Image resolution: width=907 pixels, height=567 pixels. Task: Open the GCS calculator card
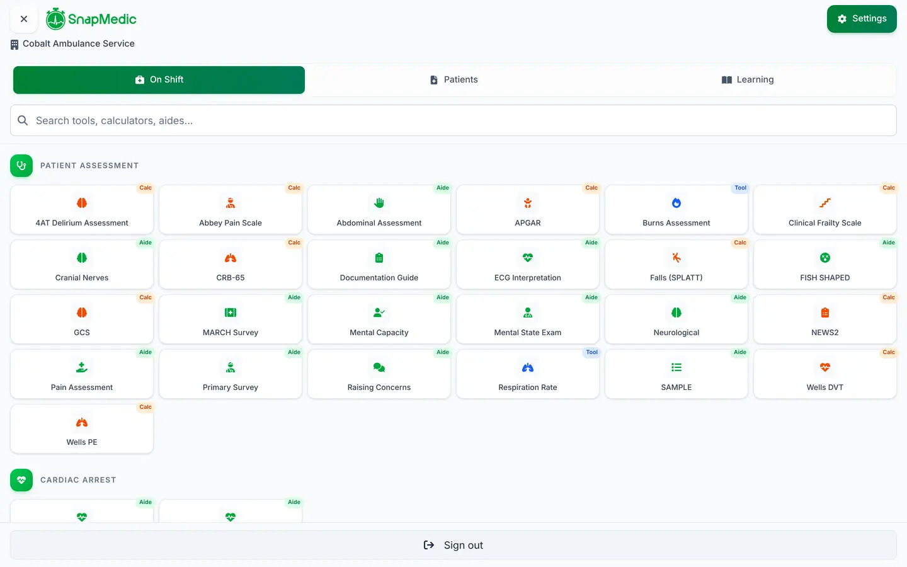click(82, 319)
